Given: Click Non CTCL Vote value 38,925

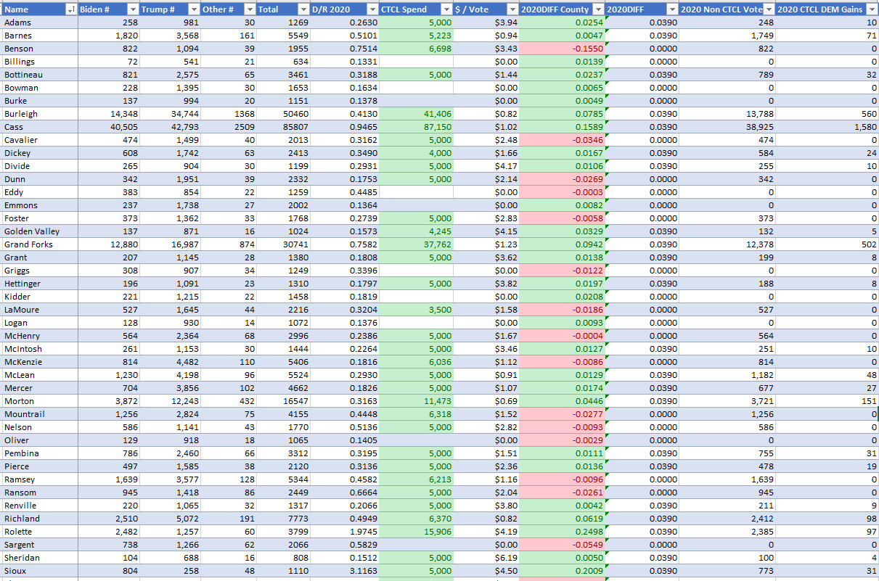Looking at the screenshot, I should pyautogui.click(x=727, y=127).
